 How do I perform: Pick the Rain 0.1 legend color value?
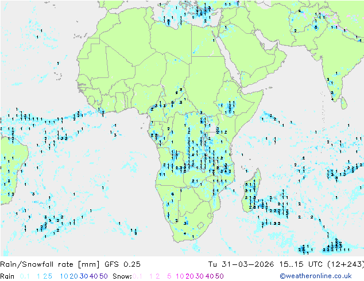click(25, 276)
